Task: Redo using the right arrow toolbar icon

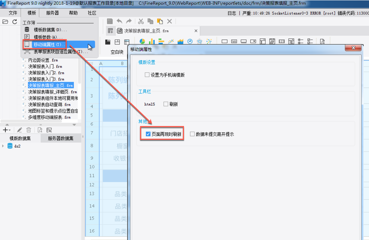Action: 129,22
